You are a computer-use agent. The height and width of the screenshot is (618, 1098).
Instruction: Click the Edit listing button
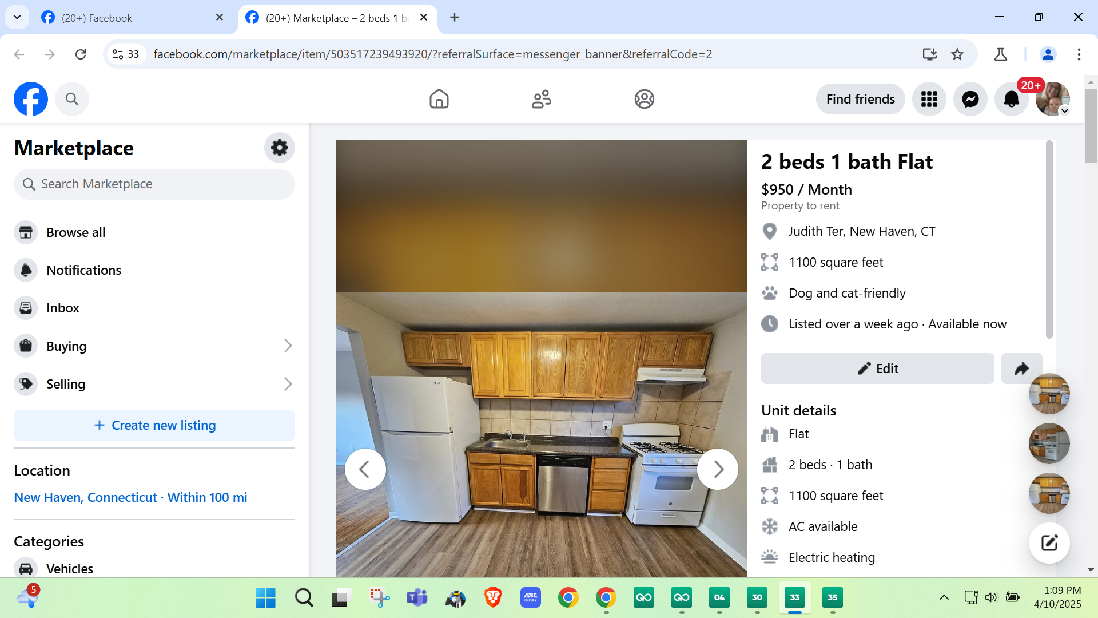[x=877, y=369]
